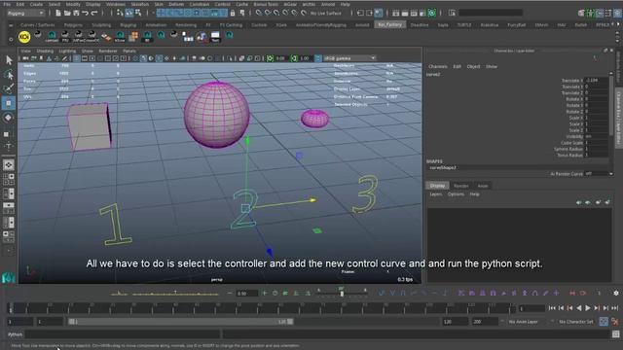This screenshot has height=350, width=623.
Task: Toggle select by object type mode
Action: point(129,13)
